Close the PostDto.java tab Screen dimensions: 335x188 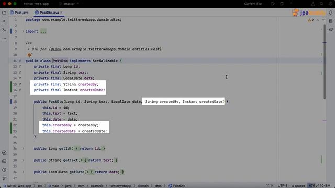61,13
